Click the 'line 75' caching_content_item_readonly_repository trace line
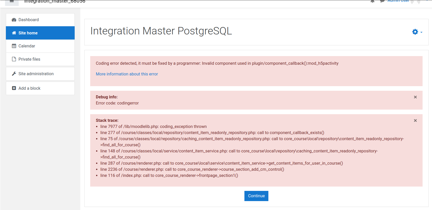The image size is (432, 210). point(252,142)
